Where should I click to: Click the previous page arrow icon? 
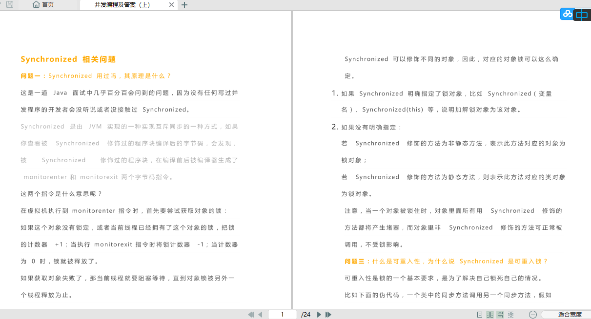tap(261, 314)
